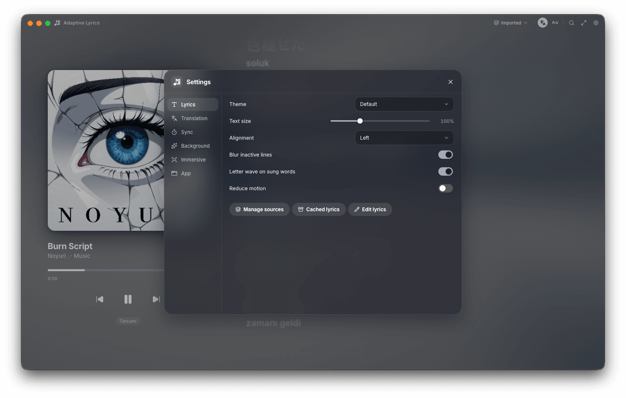Screen dimensions: 626x398
Task: Open the gear settings icon in toolbar
Action: pos(596,23)
